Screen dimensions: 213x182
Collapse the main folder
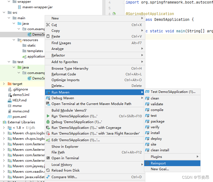9,18
